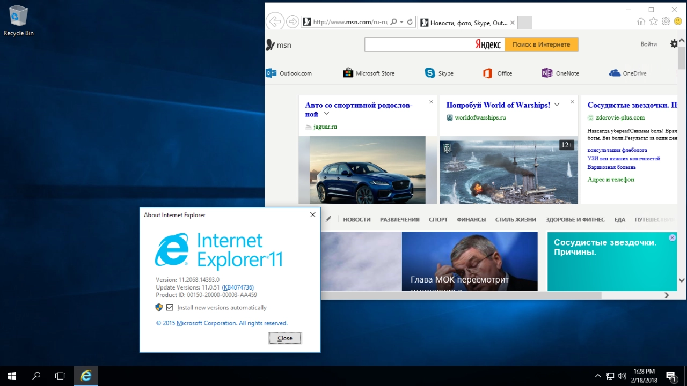Open the Outlook.com shortcut
Screen dimensions: 687x386
pyautogui.click(x=289, y=73)
